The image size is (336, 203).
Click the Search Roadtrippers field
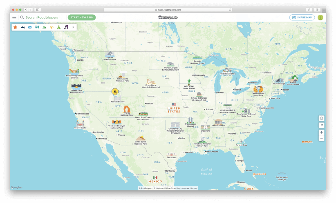[42, 18]
